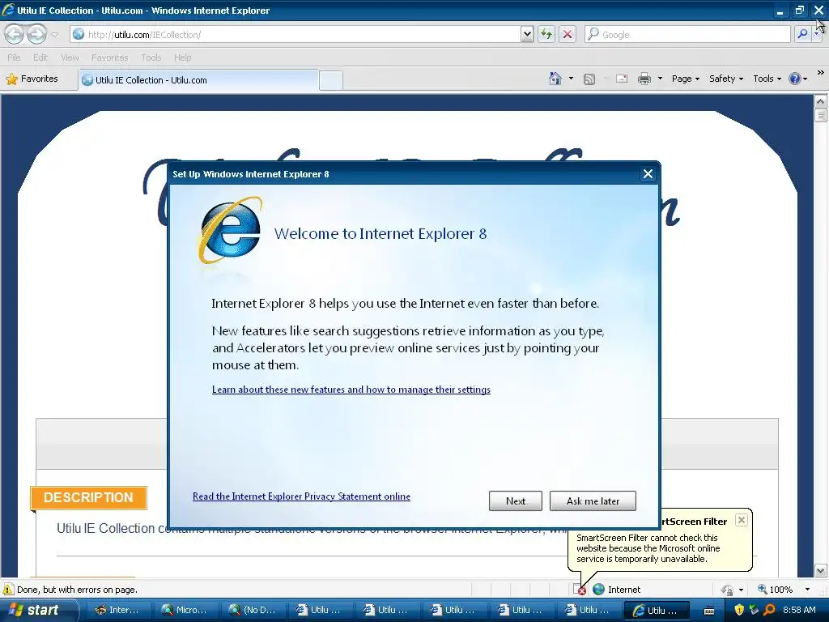This screenshot has width=829, height=622.
Task: Click the Internet Explorer logo in dialog
Action: click(231, 231)
